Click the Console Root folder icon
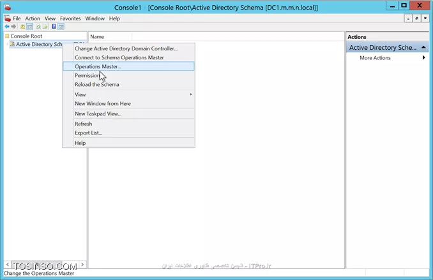Viewport: 433px width, 280px height. (7, 36)
